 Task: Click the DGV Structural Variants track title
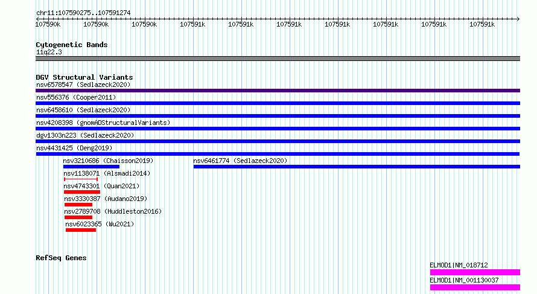(84, 77)
